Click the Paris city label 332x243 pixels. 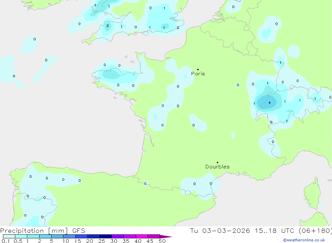click(x=198, y=74)
